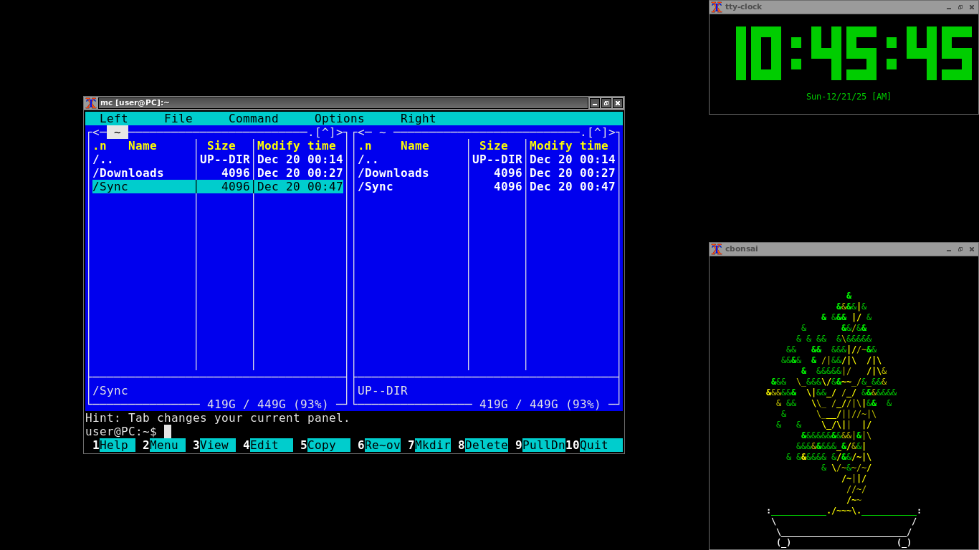Screen dimensions: 979x550
Task: Open the Left menu in Midnight Commander
Action: (x=114, y=118)
